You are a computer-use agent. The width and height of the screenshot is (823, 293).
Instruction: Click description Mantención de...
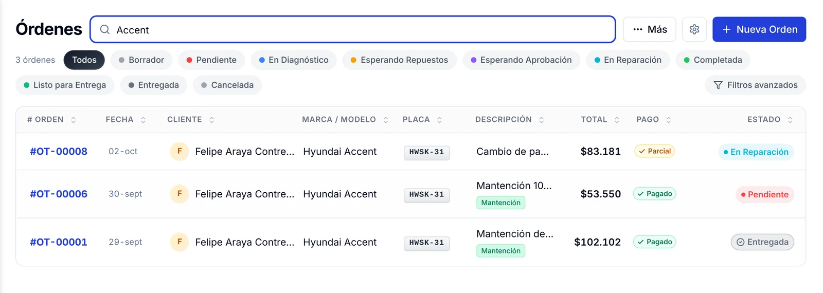pyautogui.click(x=515, y=234)
